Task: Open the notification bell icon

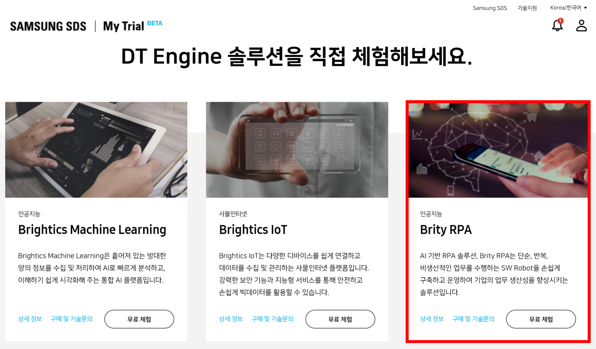Action: point(557,26)
